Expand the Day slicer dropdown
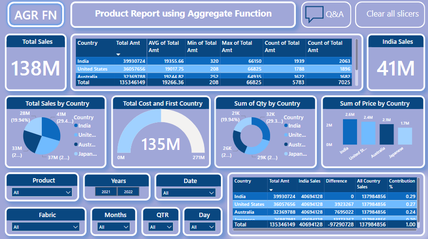This screenshot has height=239, width=428. click(x=203, y=227)
